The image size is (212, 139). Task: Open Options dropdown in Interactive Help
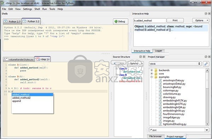[x=201, y=20]
